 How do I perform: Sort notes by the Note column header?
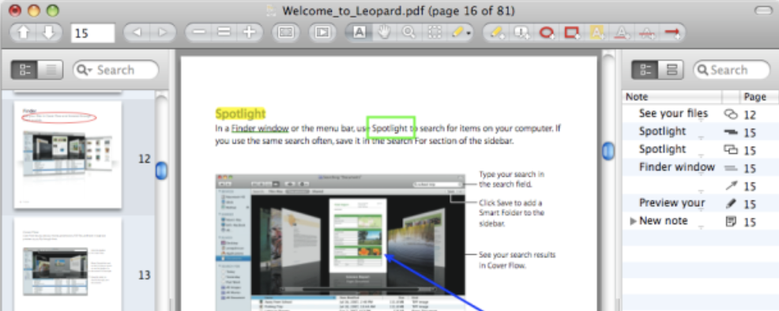point(672,97)
